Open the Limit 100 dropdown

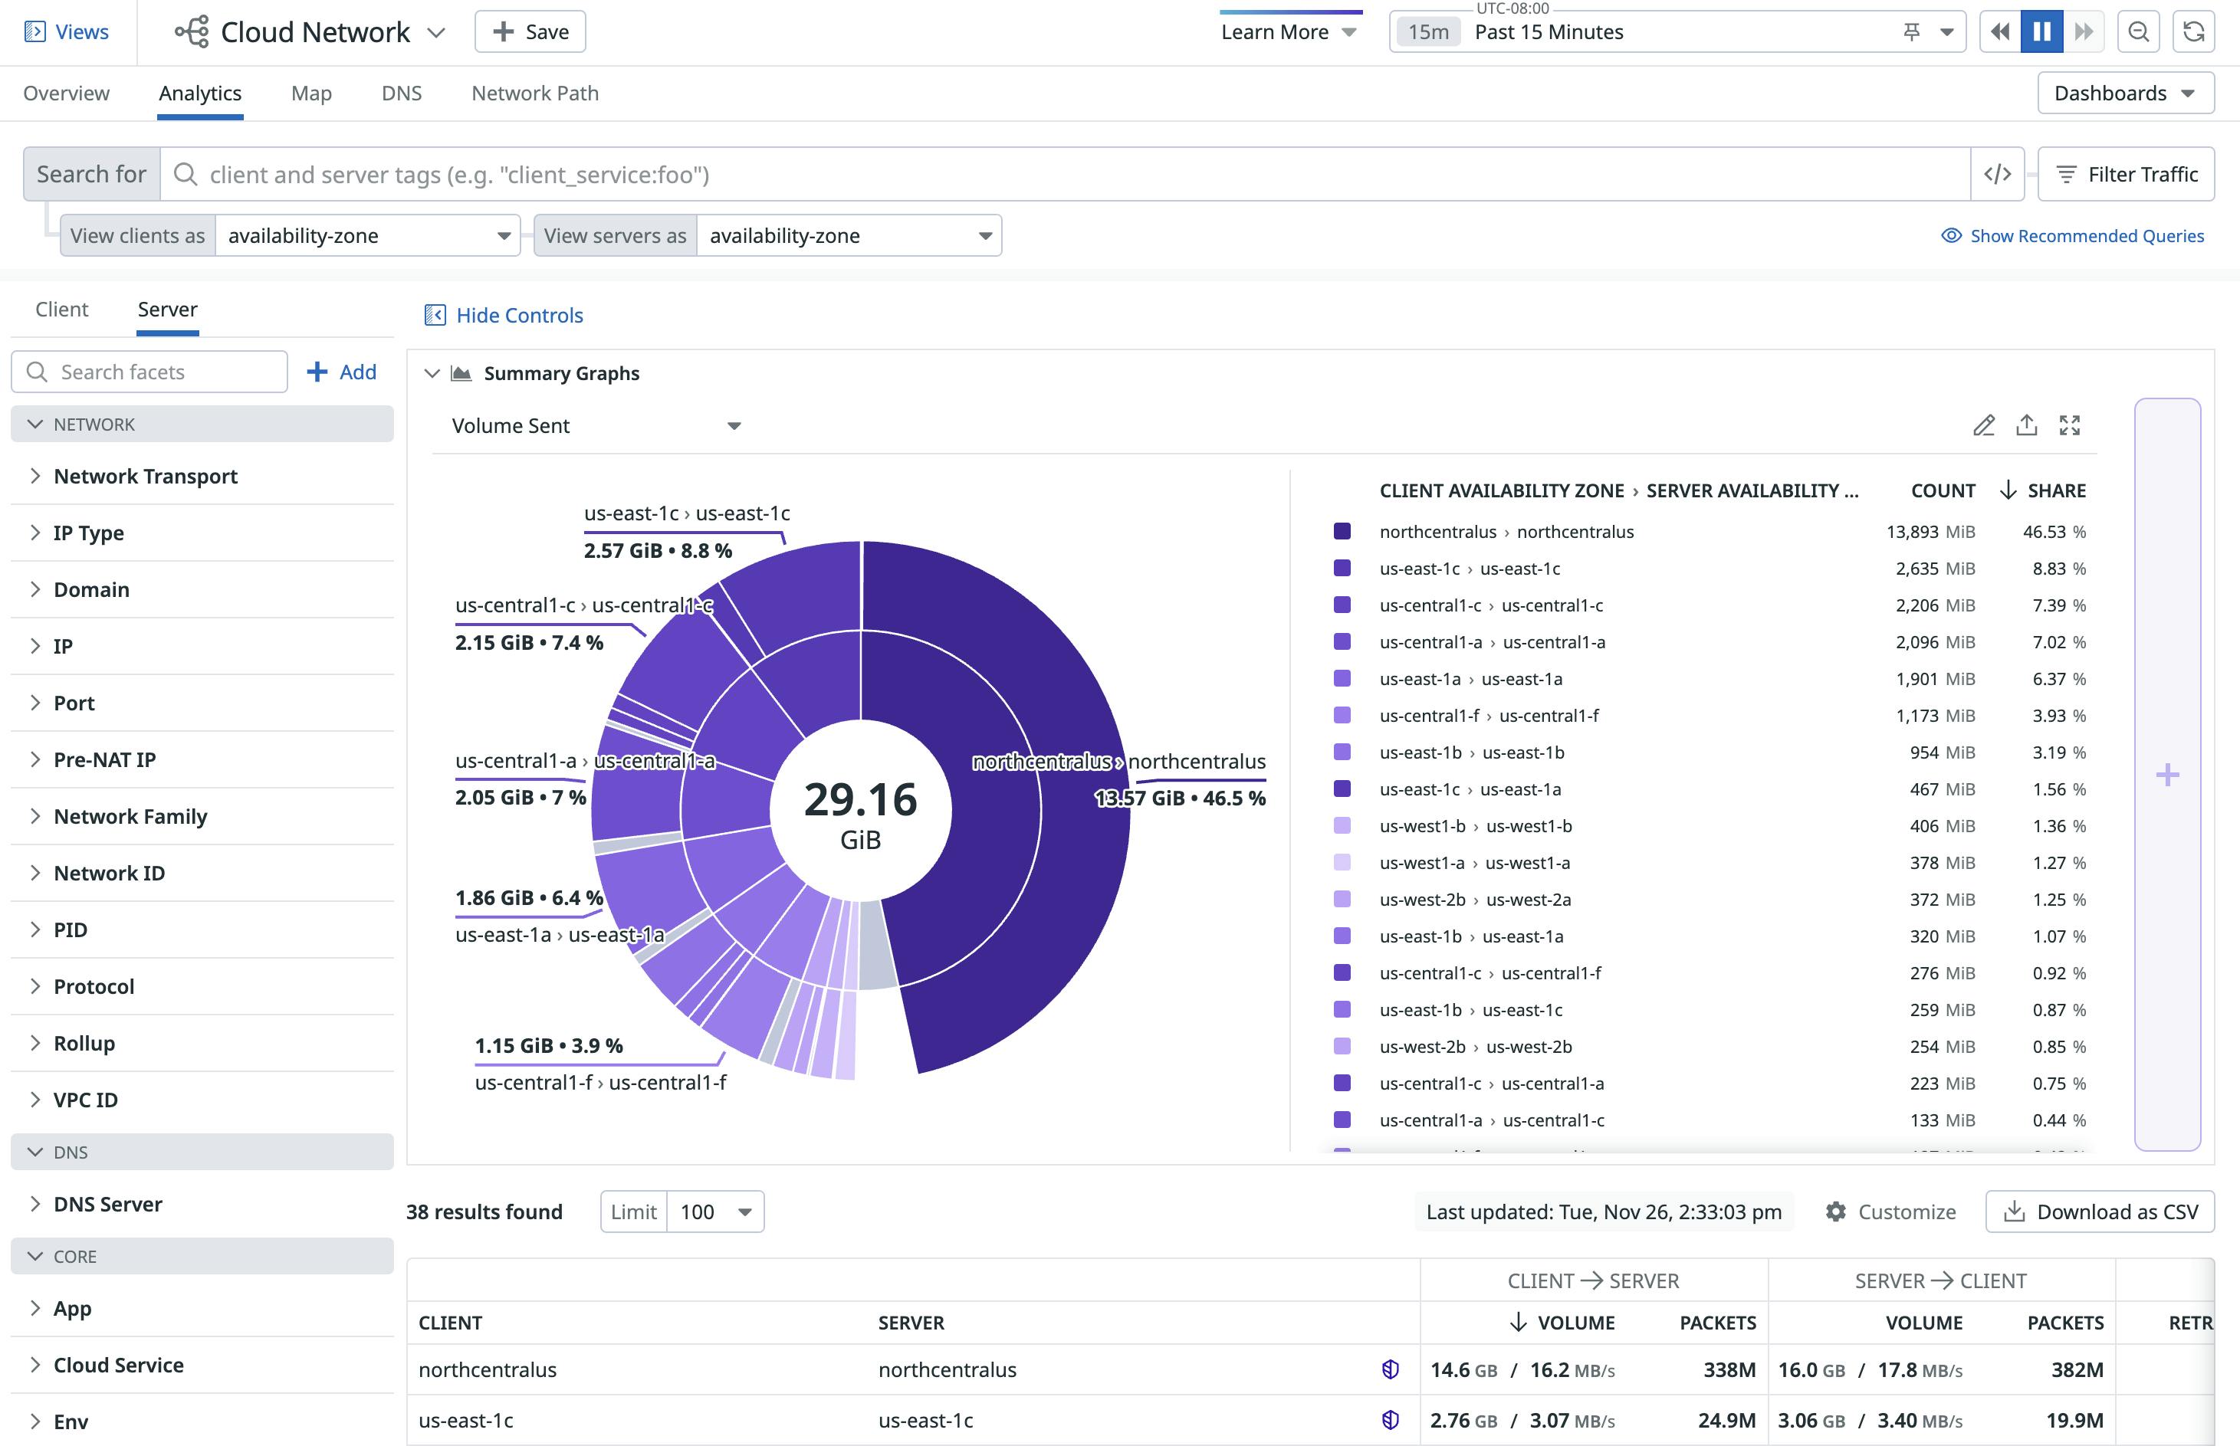714,1212
